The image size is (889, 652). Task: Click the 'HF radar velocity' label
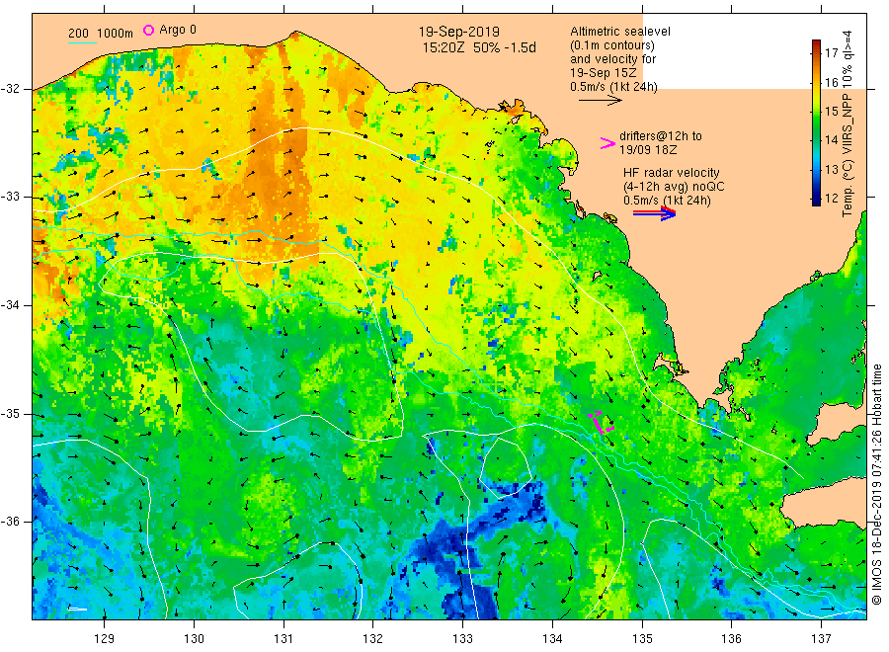click(671, 172)
